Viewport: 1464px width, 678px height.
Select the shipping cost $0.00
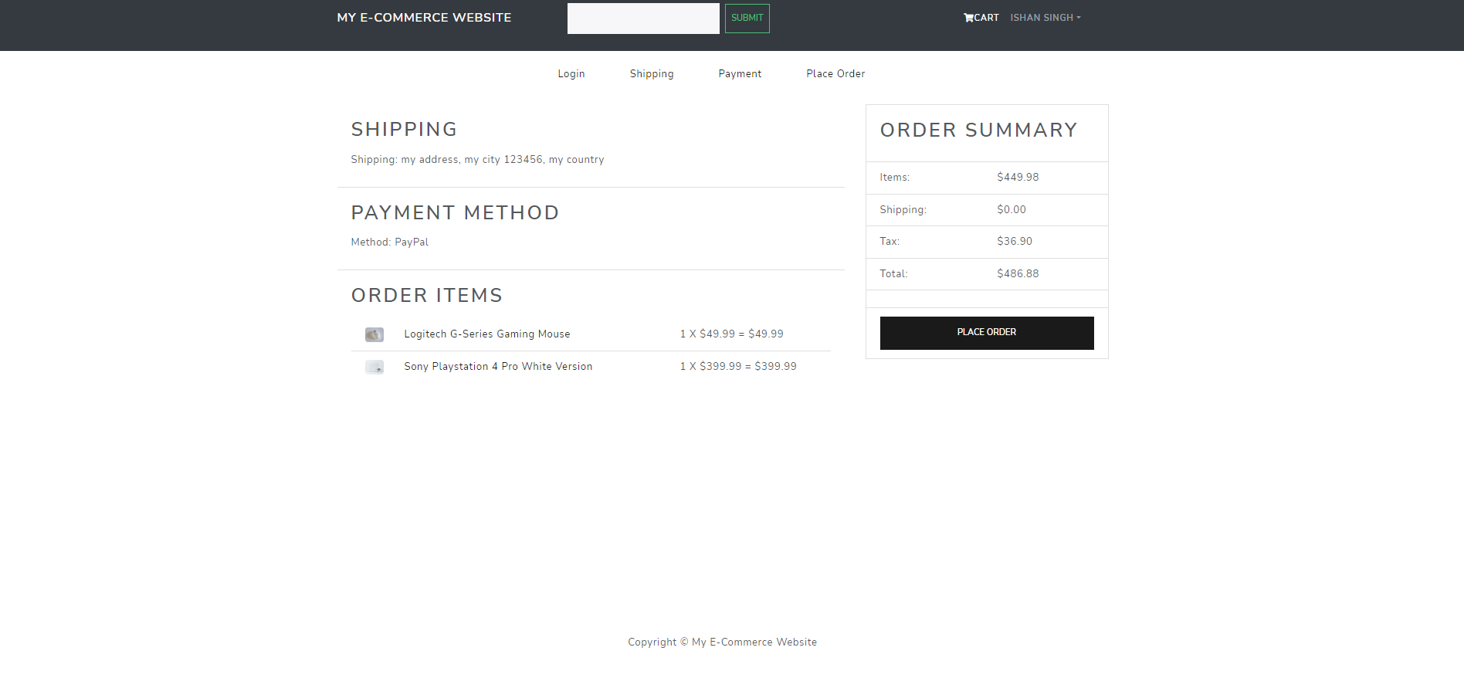[x=1012, y=210]
